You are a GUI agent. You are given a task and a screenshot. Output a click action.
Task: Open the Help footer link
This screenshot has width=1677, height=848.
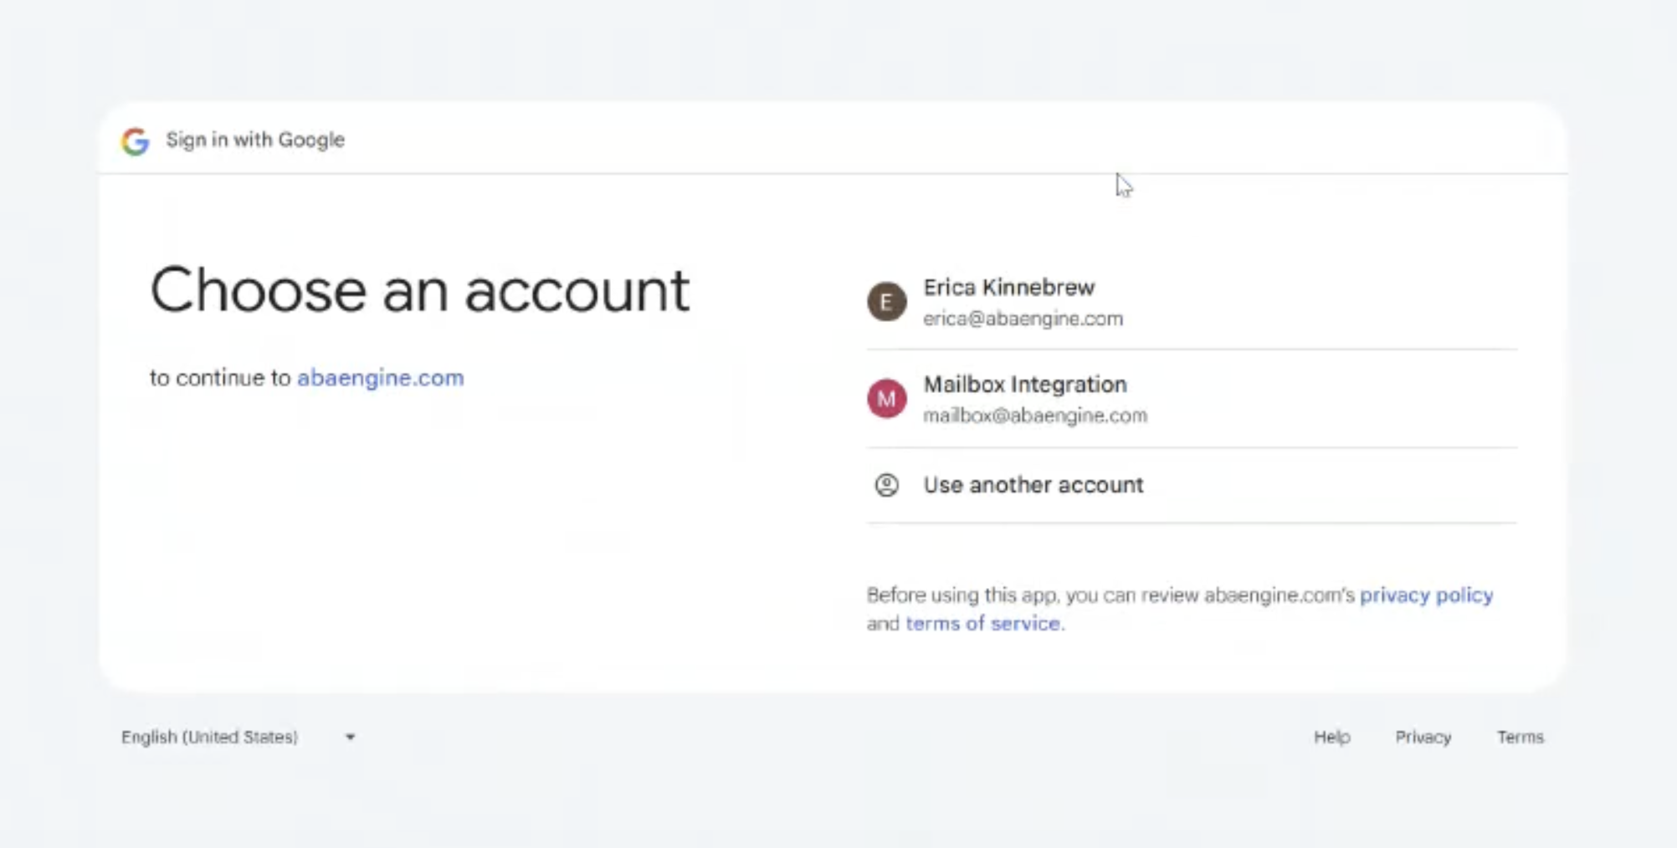(x=1331, y=737)
